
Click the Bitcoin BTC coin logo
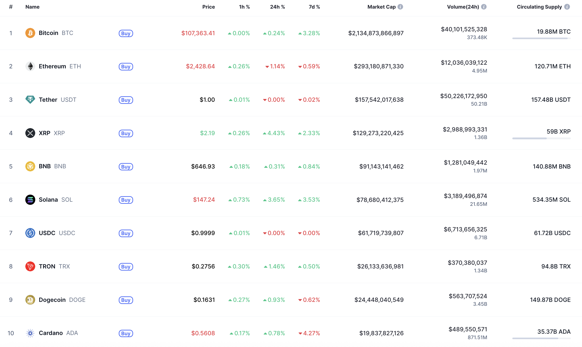[30, 33]
